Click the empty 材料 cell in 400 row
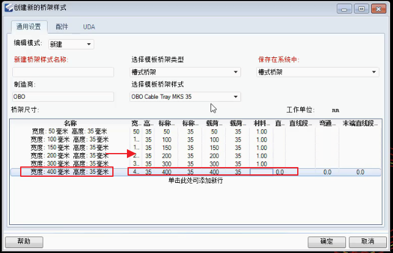 [x=261, y=172]
